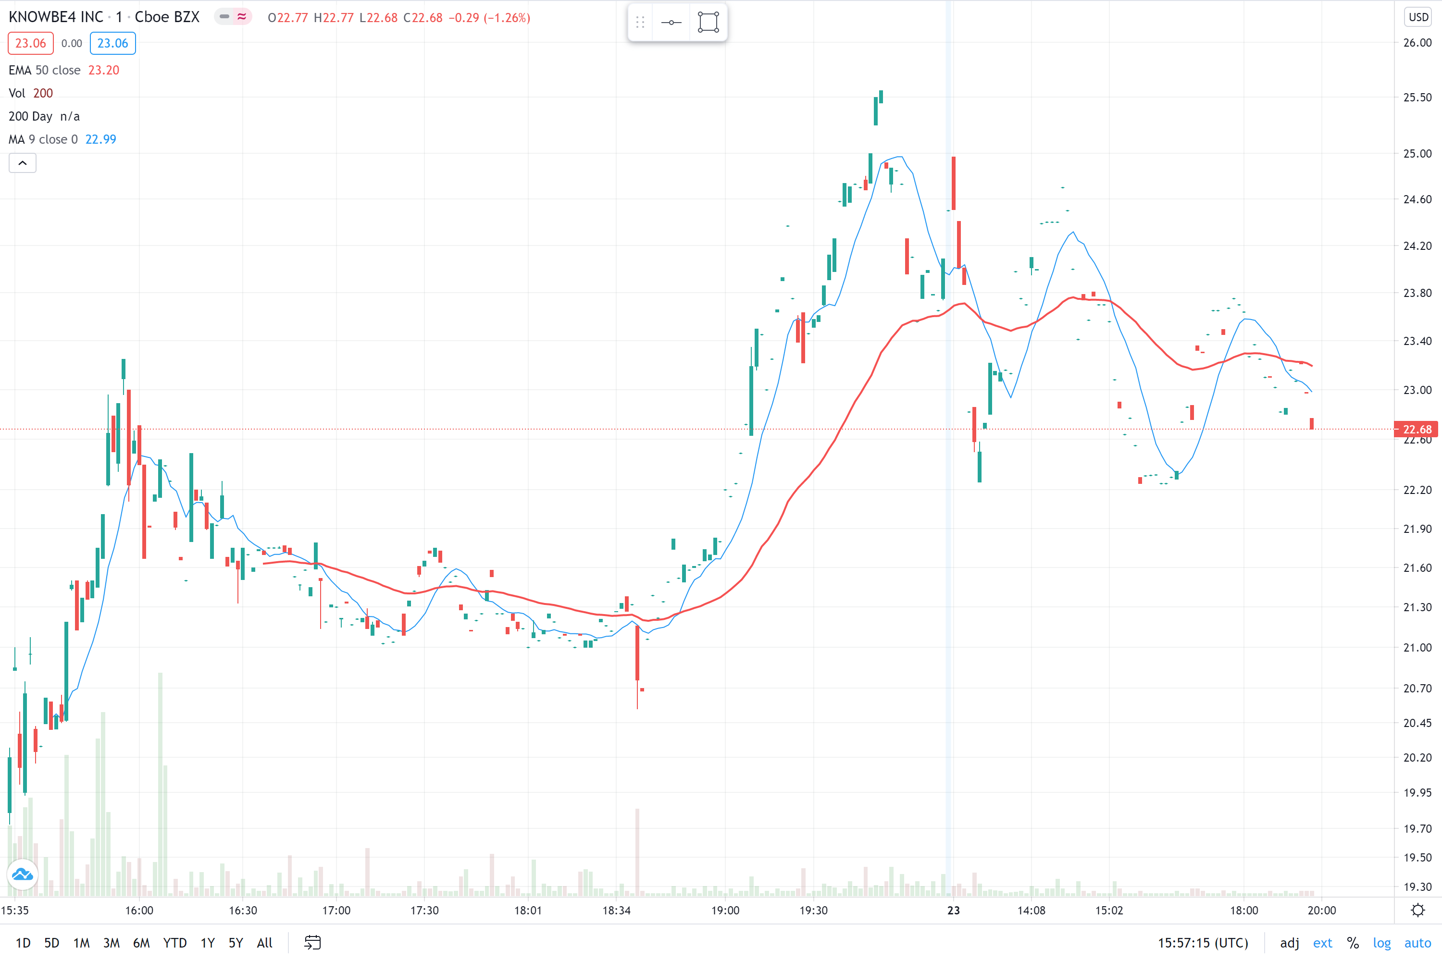1442x961 pixels.
Task: Click the blue 23.06 buy price button
Action: (x=113, y=44)
